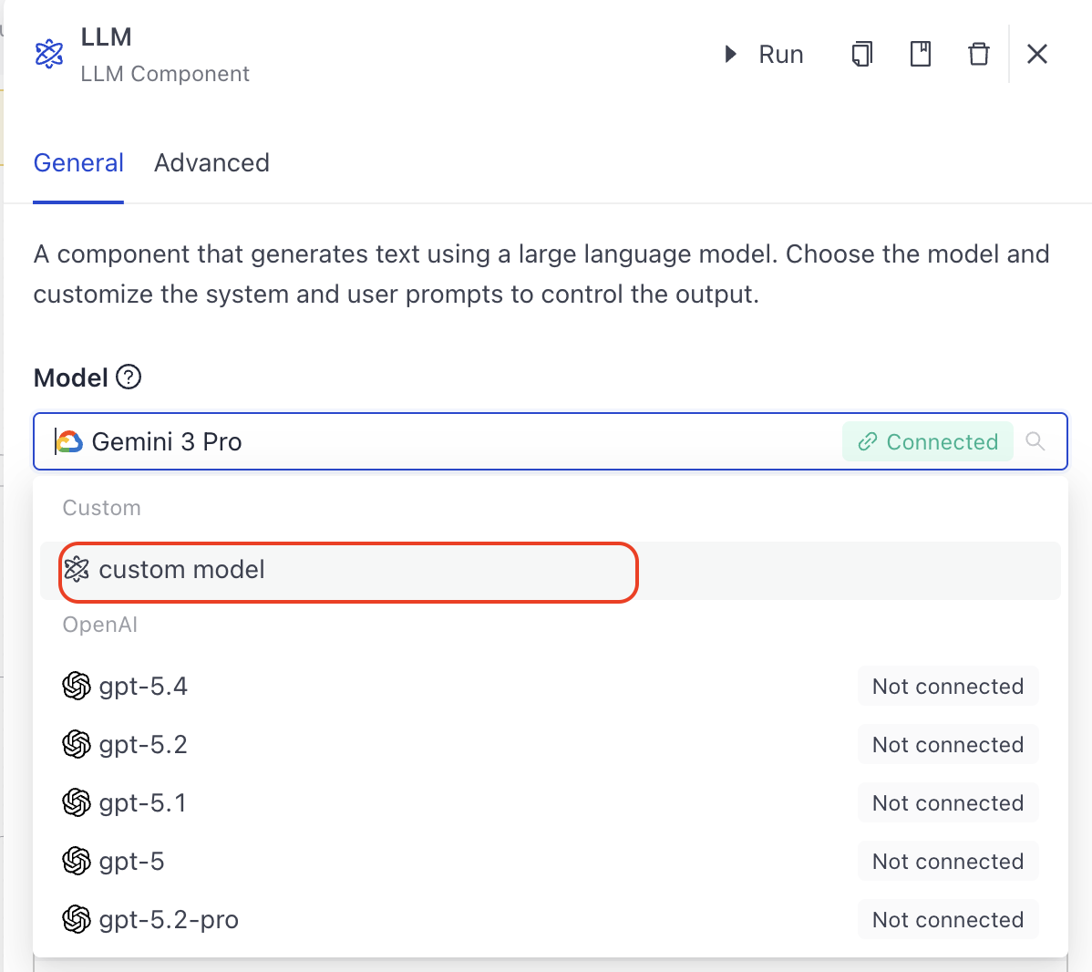1092x972 pixels.
Task: Click the LLM component atom icon
Action: (x=49, y=54)
